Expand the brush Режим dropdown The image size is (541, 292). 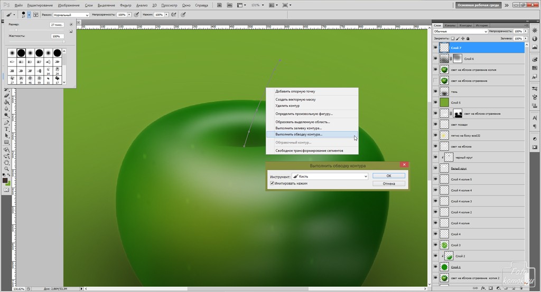point(71,15)
